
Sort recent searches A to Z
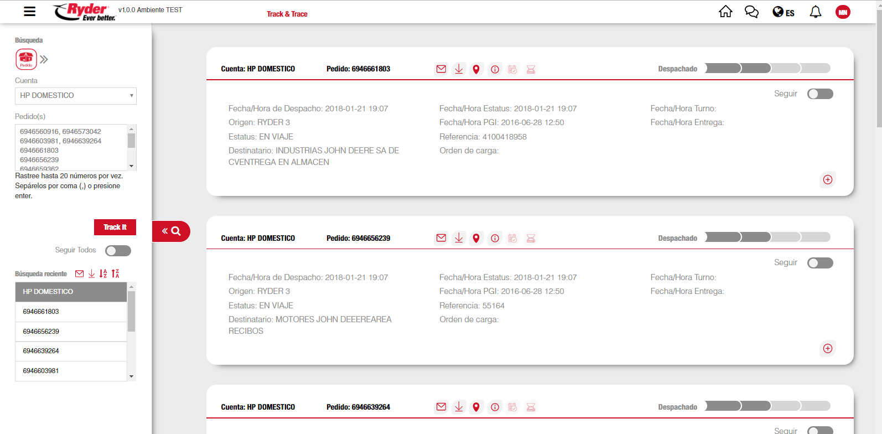click(x=103, y=273)
